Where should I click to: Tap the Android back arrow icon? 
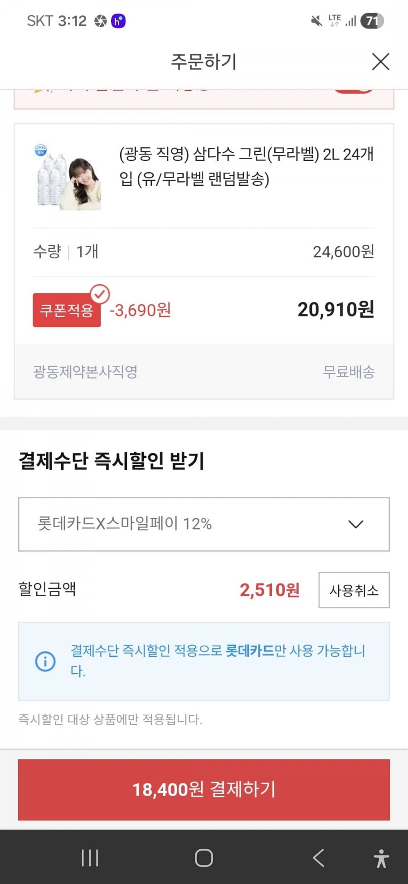318,858
